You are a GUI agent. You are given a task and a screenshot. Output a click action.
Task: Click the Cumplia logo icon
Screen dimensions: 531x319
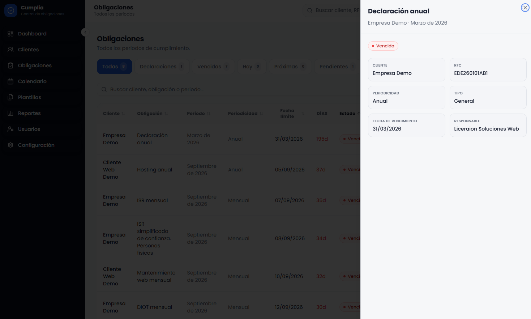click(x=11, y=10)
